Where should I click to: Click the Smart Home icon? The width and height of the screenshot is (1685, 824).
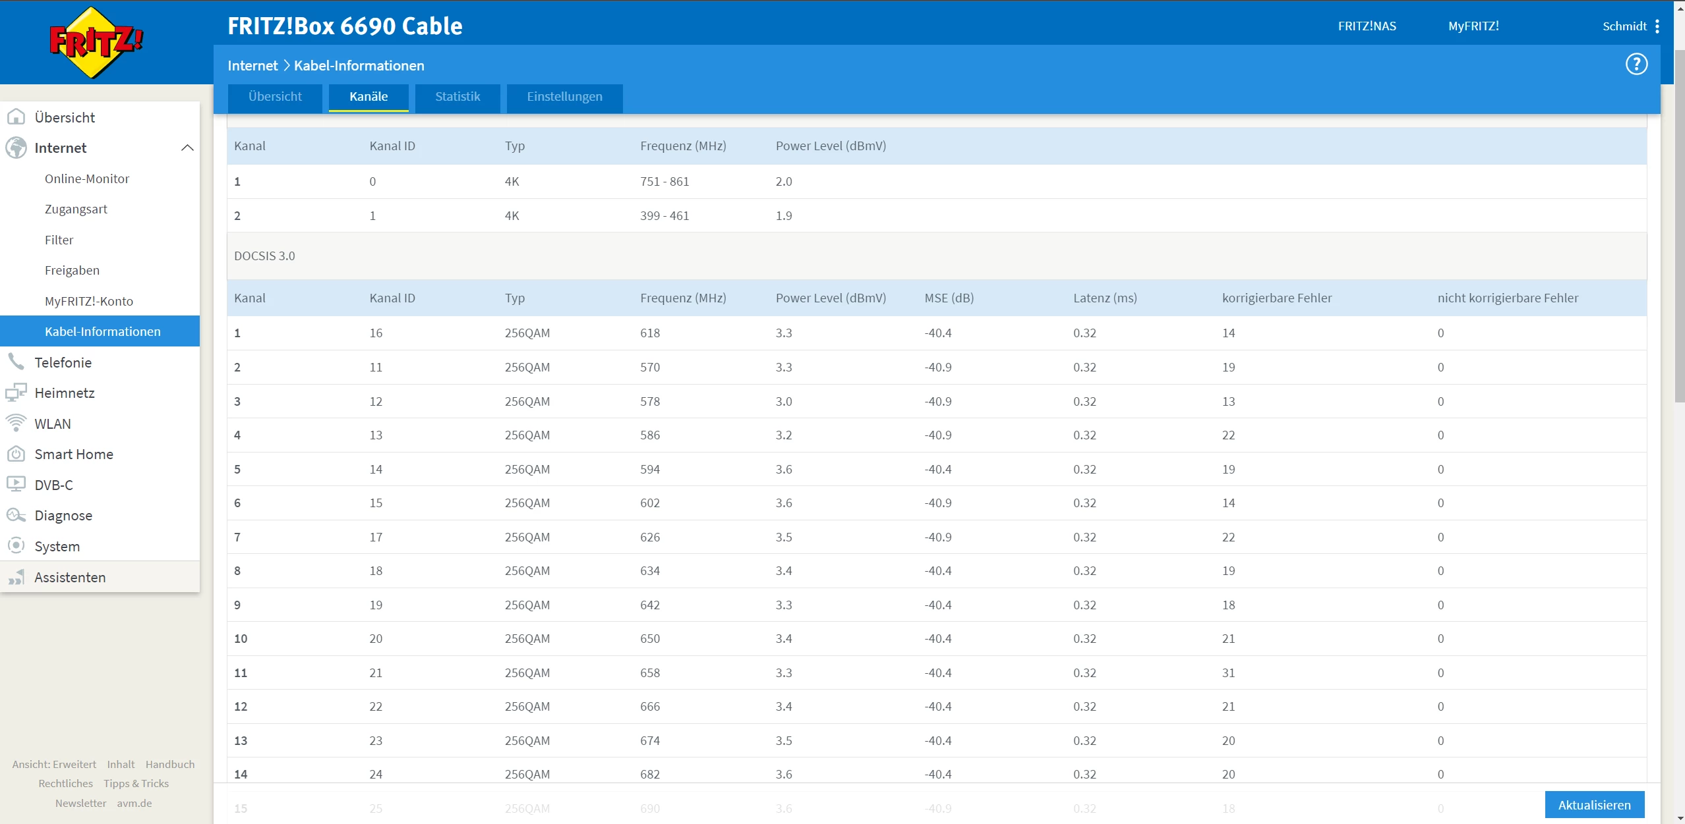tap(16, 454)
